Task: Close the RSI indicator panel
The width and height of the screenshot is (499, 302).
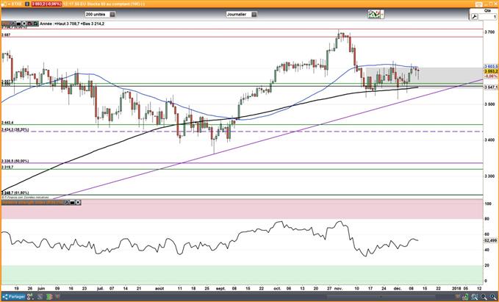Action: click(79, 202)
